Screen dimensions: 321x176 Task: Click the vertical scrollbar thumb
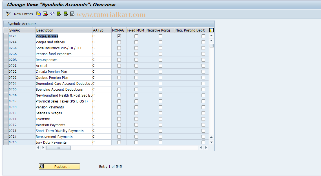(212, 45)
